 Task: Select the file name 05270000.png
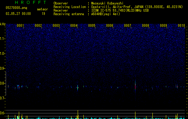[x=16, y=8]
